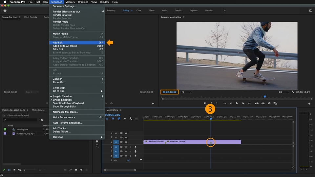Toggle Snap in Timeline menu item

[x=77, y=96]
